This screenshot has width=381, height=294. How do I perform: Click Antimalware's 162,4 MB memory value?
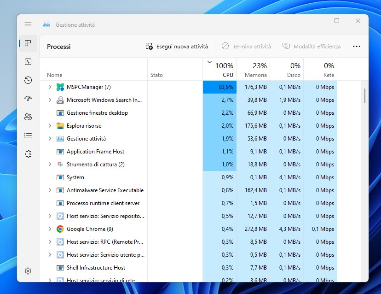pyautogui.click(x=256, y=190)
